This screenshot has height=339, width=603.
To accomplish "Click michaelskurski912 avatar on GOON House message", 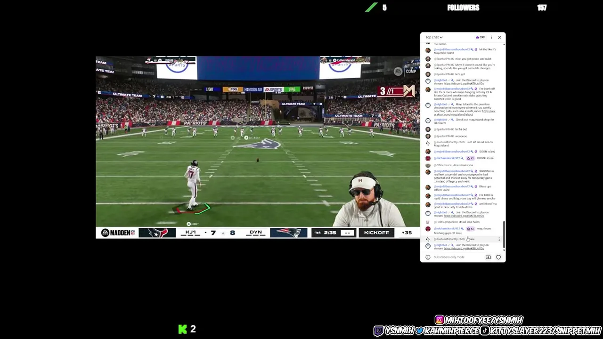I will [x=428, y=158].
